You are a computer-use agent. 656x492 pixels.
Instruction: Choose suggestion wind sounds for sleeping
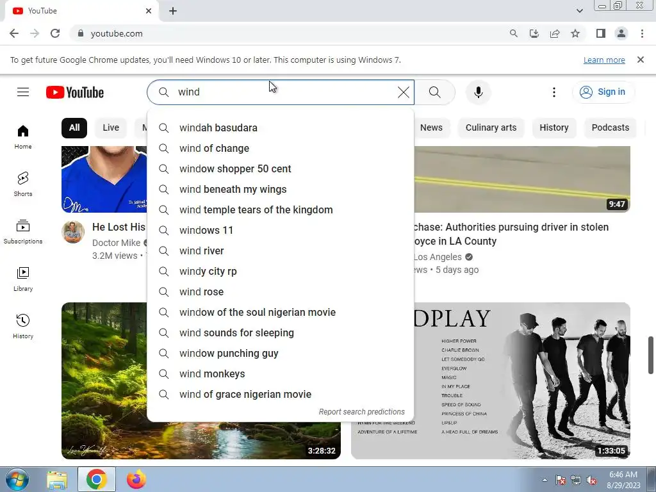coord(281,332)
